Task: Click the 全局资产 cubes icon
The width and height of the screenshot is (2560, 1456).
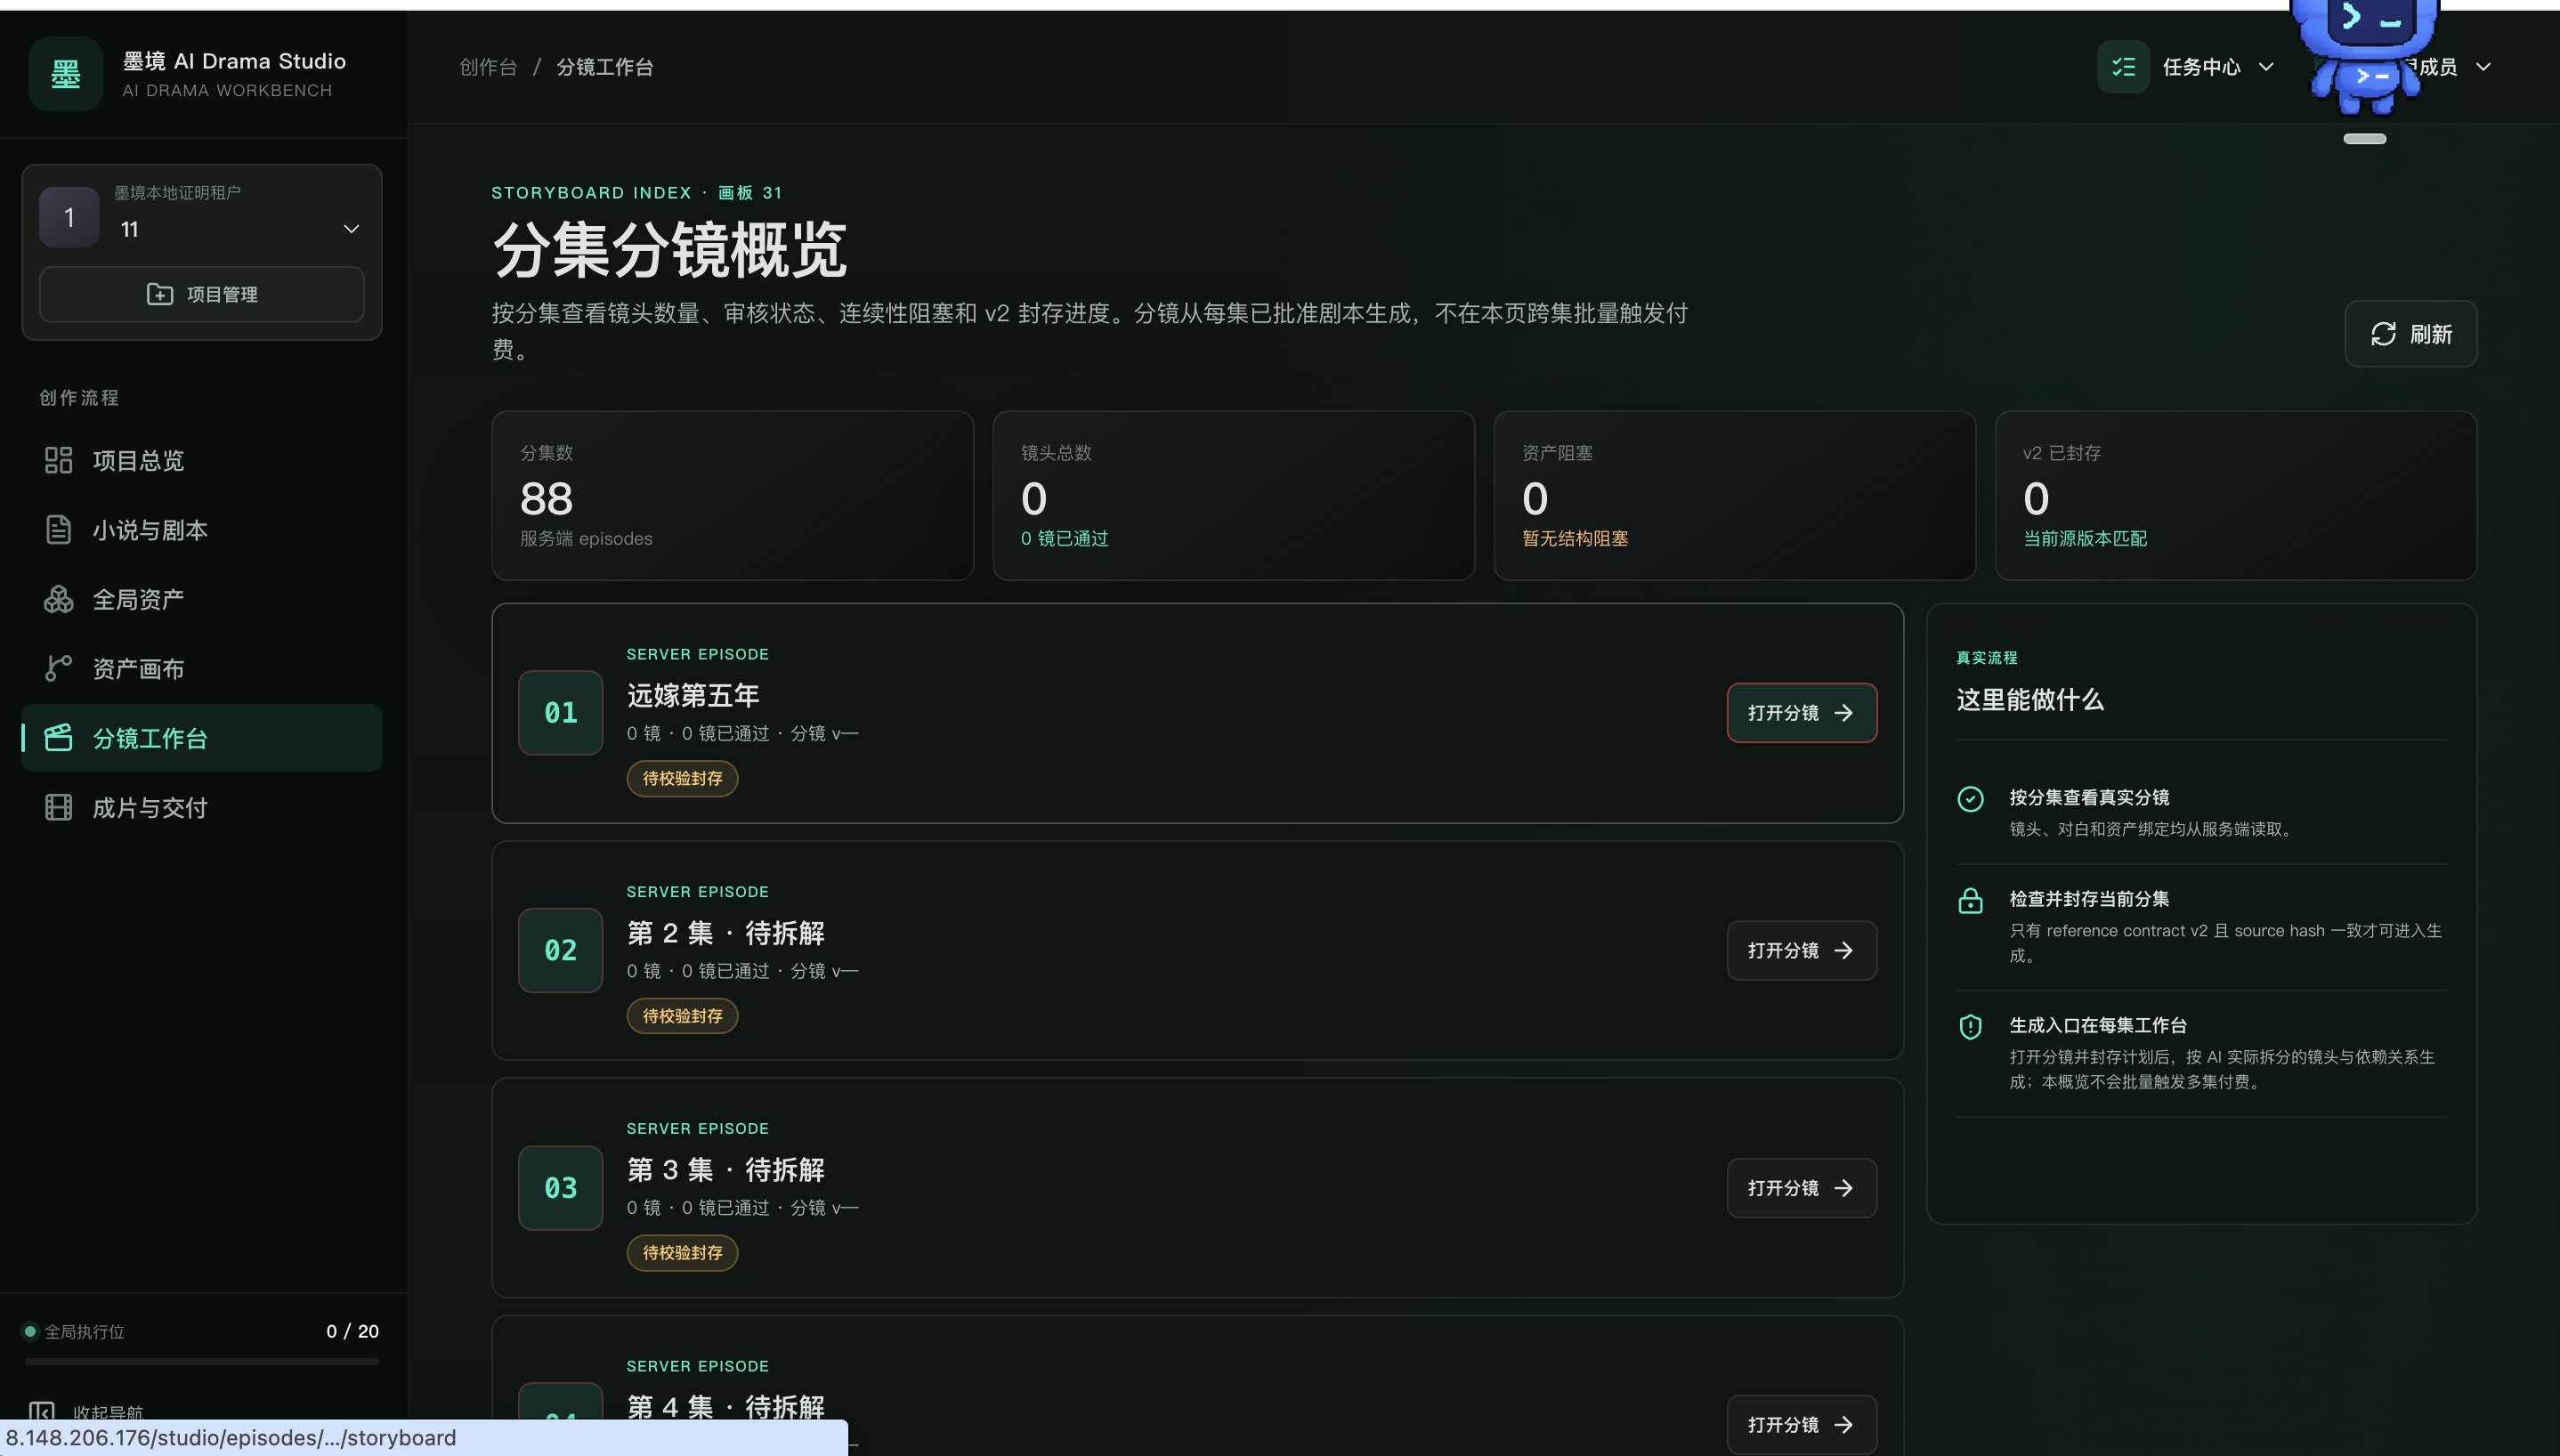Action: pos(59,599)
